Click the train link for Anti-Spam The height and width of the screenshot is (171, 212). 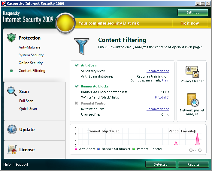pyautogui.click(x=166, y=80)
